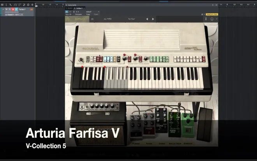Open the time display clock icon
Screen dimensions: 257x161
28,5
